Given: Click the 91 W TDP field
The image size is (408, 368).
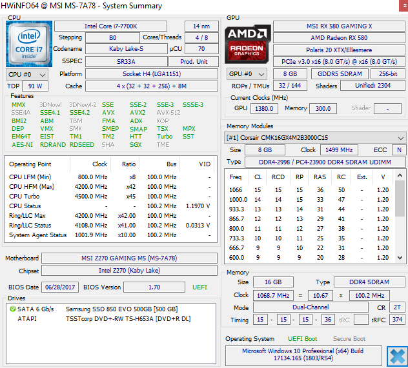Looking at the screenshot, I should [35, 86].
